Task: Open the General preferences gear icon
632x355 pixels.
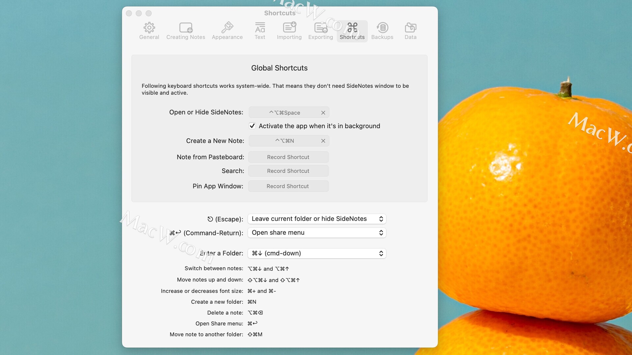Action: pos(149,28)
